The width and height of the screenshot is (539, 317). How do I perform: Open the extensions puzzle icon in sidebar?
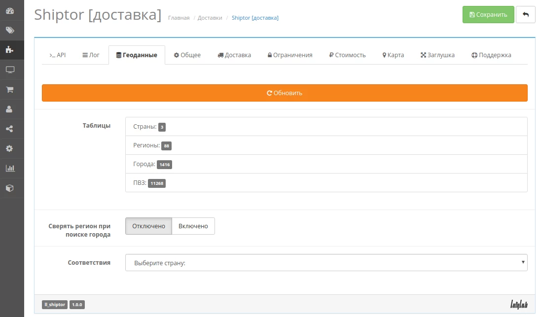[10, 50]
